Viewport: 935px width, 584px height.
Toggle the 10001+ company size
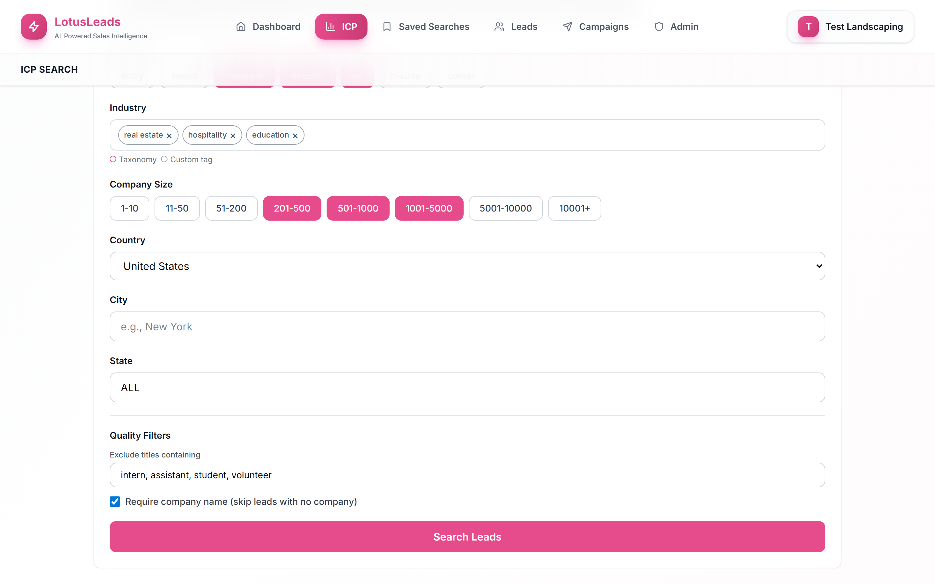pos(575,208)
